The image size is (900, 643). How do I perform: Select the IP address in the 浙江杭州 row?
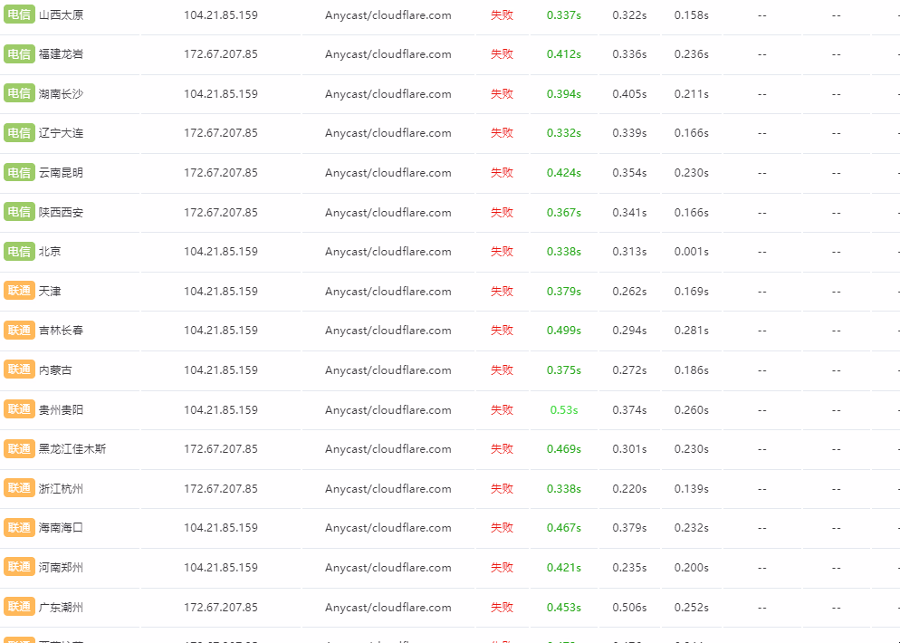tap(221, 489)
